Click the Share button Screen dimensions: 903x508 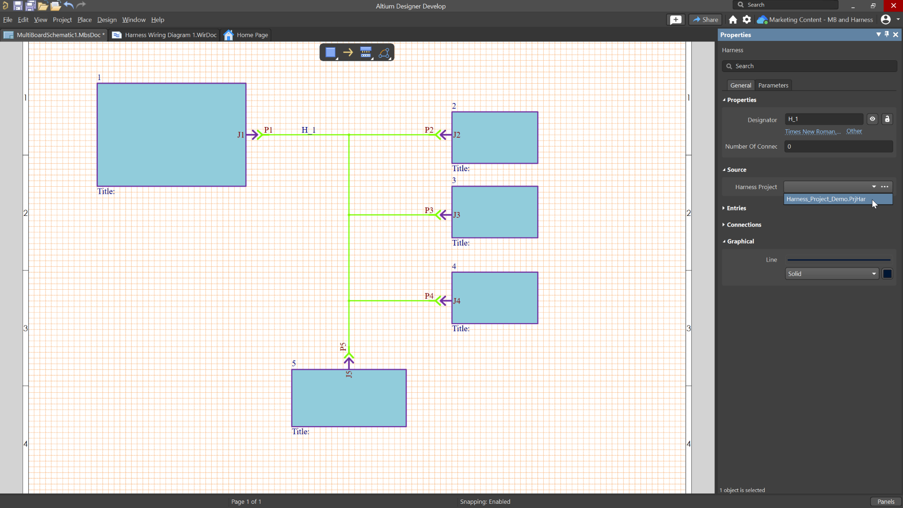coord(705,20)
